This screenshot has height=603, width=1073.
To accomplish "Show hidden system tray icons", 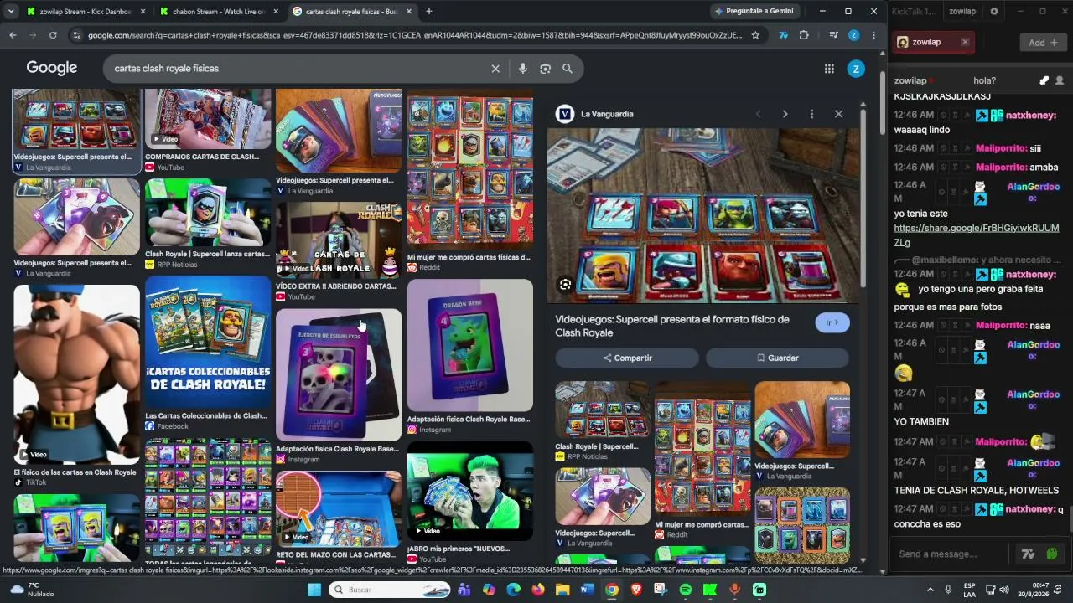I will [930, 590].
